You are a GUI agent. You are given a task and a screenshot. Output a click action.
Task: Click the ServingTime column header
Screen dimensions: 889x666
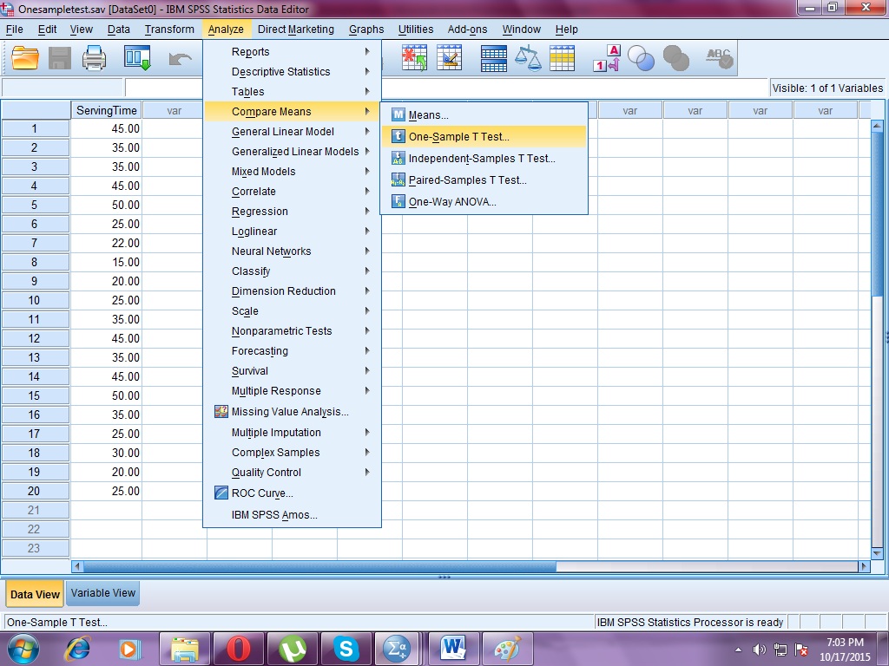coord(104,110)
